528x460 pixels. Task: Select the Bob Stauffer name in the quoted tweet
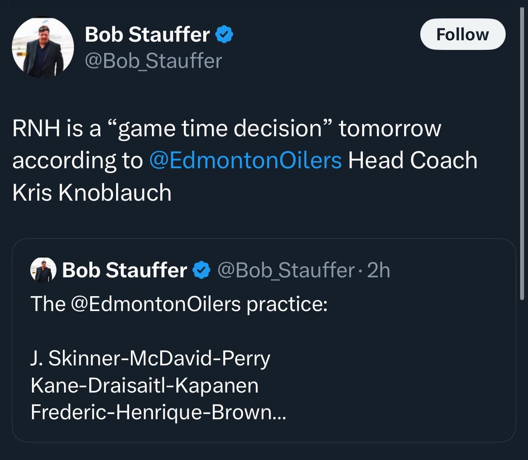click(124, 270)
